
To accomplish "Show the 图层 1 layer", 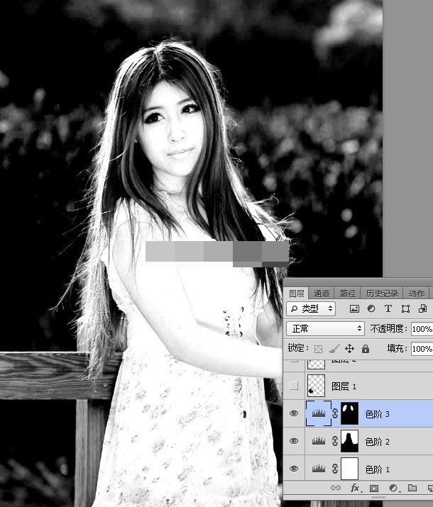I will tap(294, 386).
